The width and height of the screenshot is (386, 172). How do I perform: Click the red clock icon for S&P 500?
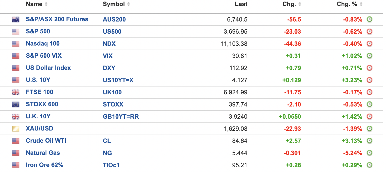370,31
